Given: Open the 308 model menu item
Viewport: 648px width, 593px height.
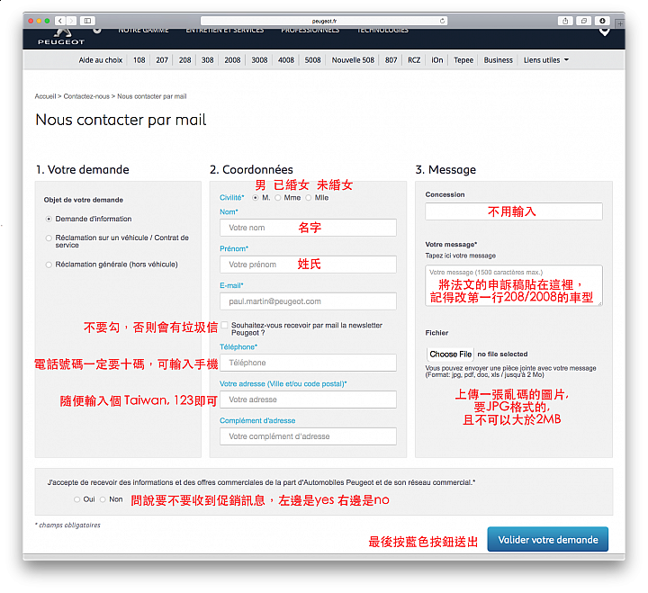Looking at the screenshot, I should click(208, 60).
